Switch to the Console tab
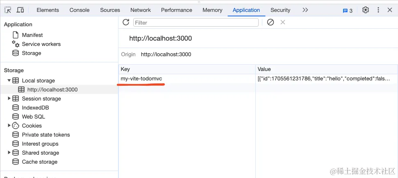Viewport: 398px width, 178px height. [80, 10]
